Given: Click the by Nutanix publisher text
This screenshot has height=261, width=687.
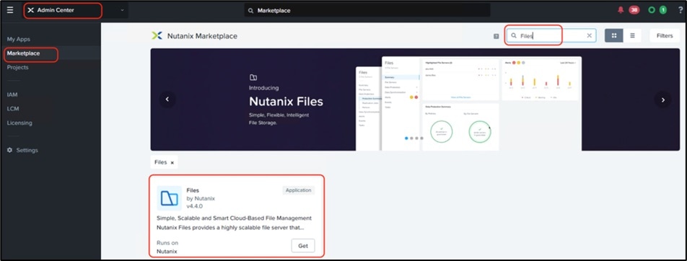Looking at the screenshot, I should tap(201, 198).
